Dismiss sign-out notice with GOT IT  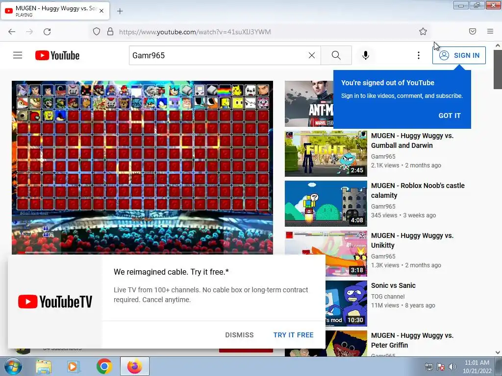[450, 116]
